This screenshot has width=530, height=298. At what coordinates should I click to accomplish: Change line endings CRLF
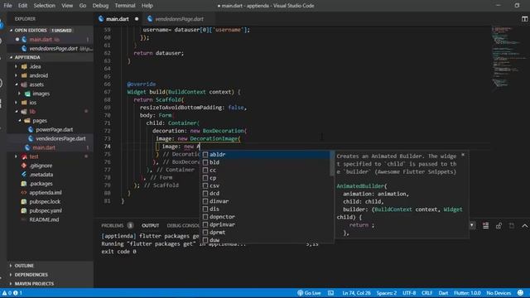coord(427,293)
